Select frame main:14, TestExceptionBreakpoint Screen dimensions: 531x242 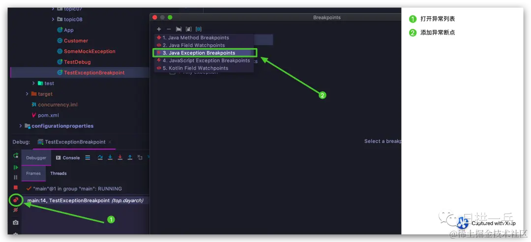click(x=86, y=200)
